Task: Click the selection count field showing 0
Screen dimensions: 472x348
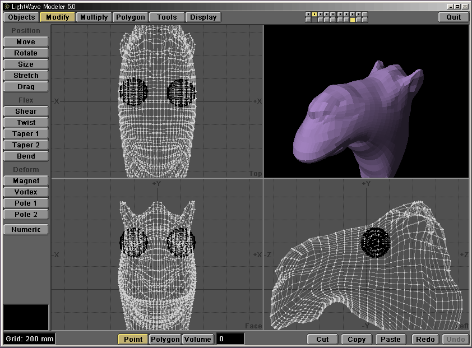Action: point(230,339)
